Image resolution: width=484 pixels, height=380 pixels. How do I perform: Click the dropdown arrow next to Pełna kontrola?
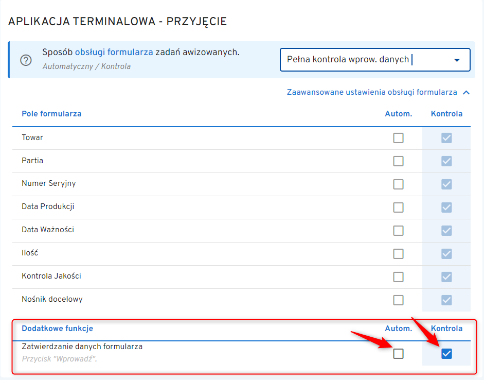(x=457, y=60)
